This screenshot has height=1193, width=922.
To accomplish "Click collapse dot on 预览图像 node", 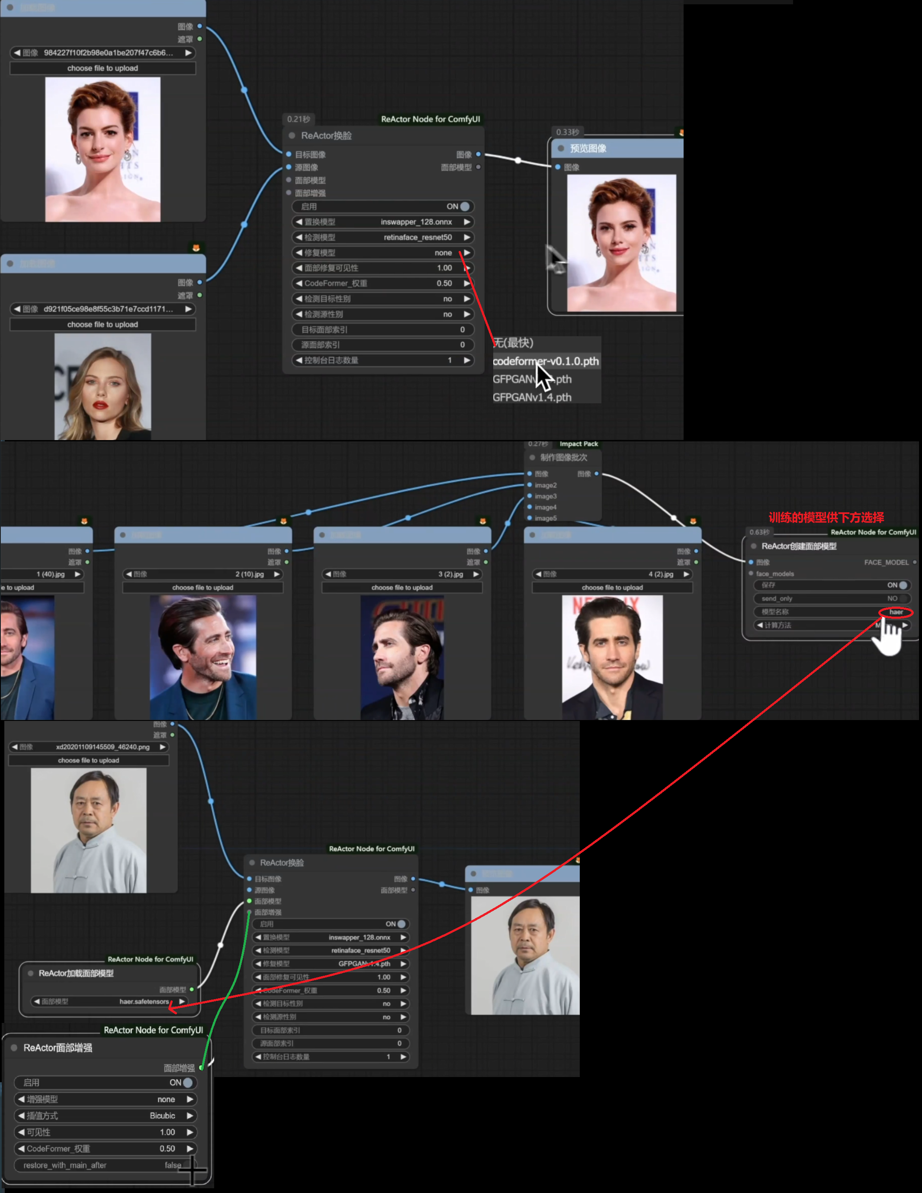I will tap(561, 148).
